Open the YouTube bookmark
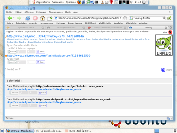 118,23
